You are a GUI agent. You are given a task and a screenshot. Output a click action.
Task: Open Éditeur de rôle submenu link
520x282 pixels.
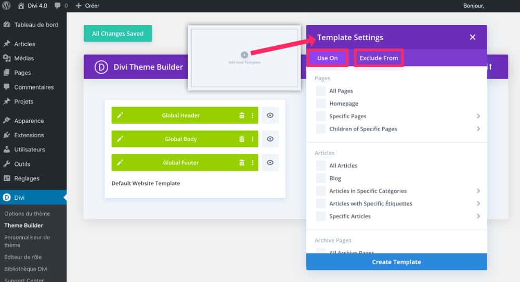[23, 257]
